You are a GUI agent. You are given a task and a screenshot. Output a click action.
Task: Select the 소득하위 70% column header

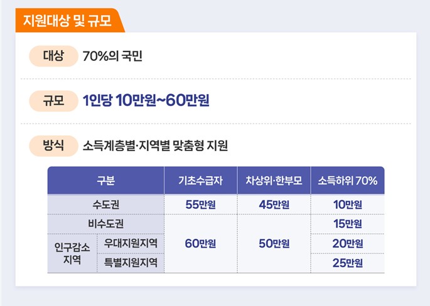coord(347,181)
